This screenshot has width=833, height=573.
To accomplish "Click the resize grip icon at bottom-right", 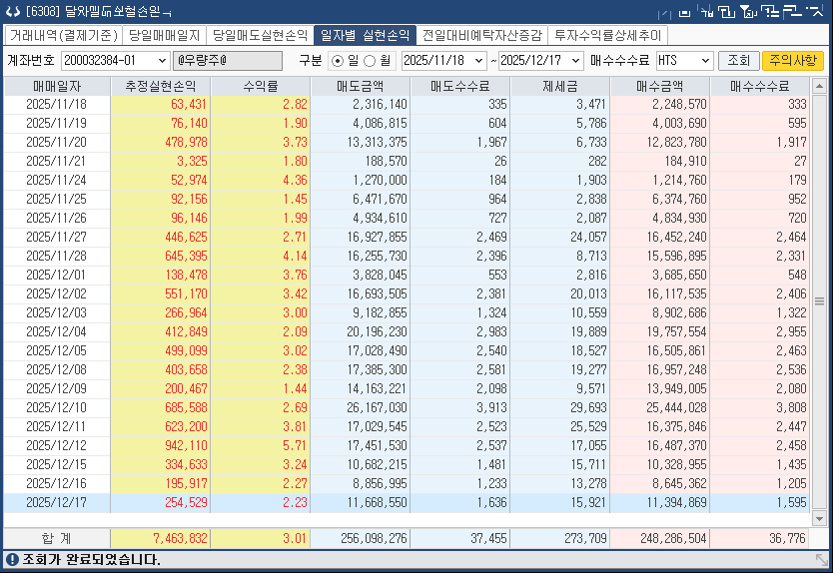I will pyautogui.click(x=822, y=561).
